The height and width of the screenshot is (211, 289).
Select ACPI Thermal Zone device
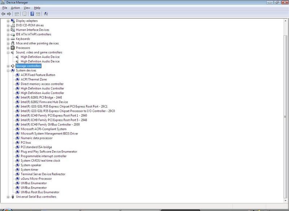(34, 79)
